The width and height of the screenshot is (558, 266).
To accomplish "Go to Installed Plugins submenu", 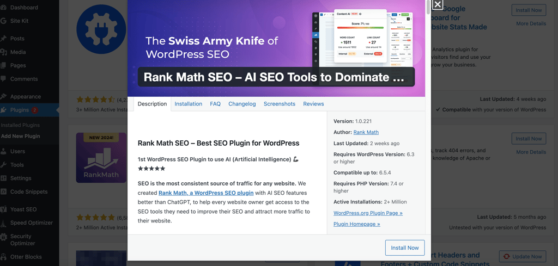I will (x=20, y=125).
